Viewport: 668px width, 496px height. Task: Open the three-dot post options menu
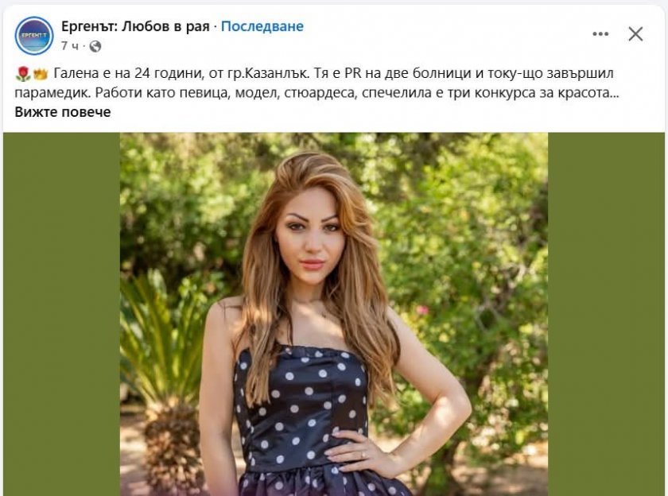tap(600, 34)
